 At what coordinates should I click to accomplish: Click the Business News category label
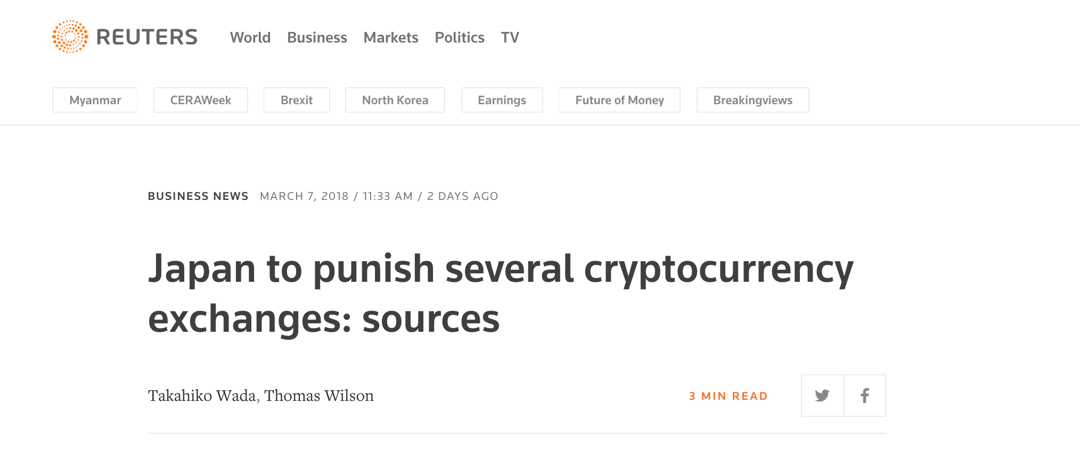pos(198,196)
